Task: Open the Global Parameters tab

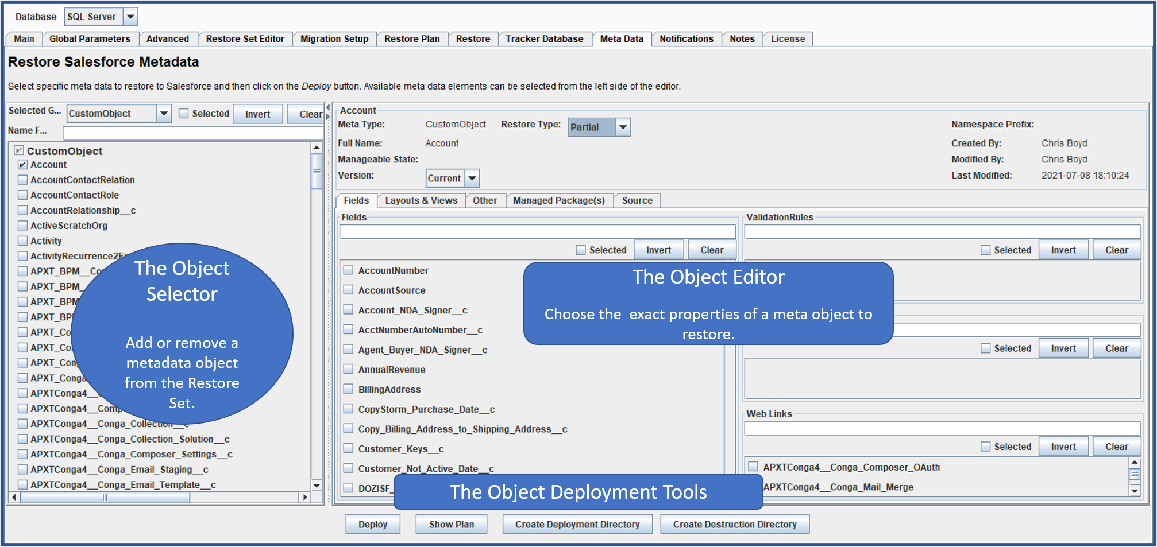Action: [x=90, y=39]
